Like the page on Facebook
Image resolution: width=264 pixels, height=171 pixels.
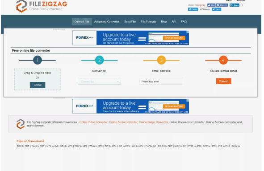[211, 5]
